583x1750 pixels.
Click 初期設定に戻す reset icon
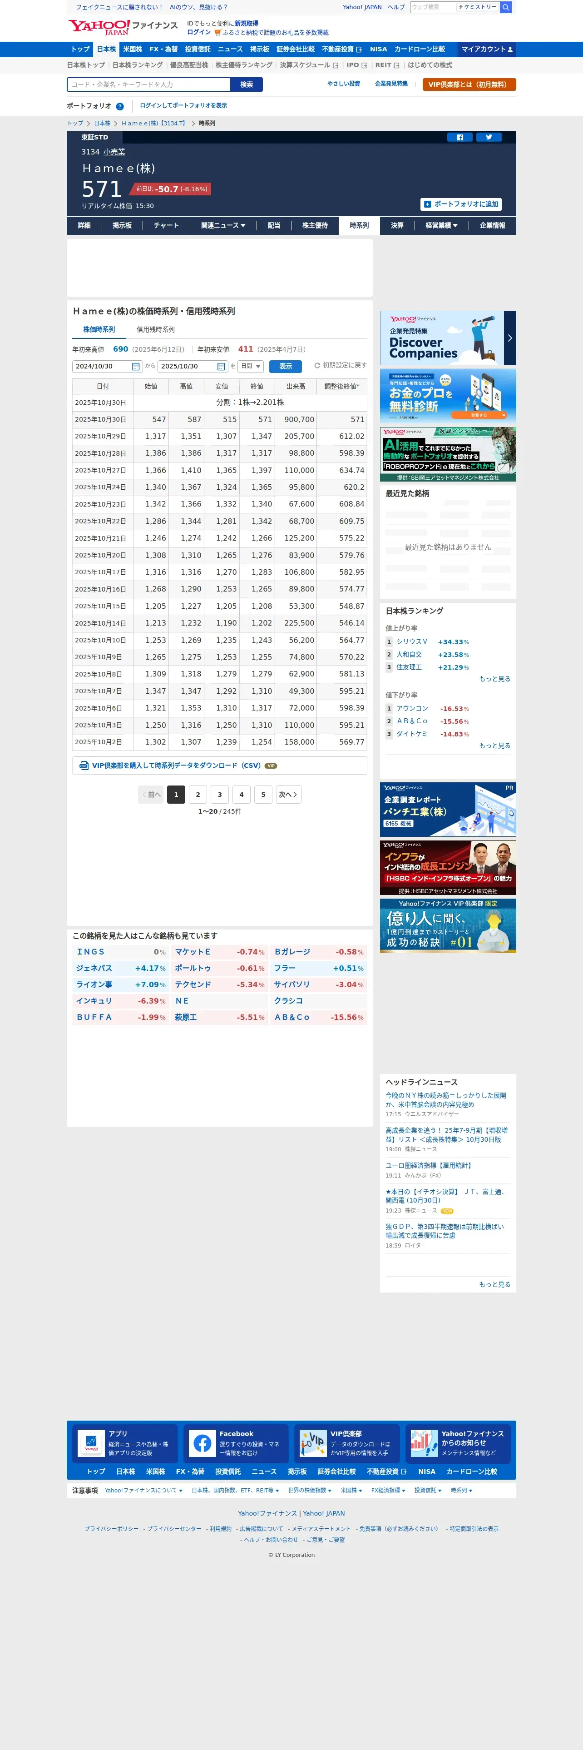(x=317, y=365)
